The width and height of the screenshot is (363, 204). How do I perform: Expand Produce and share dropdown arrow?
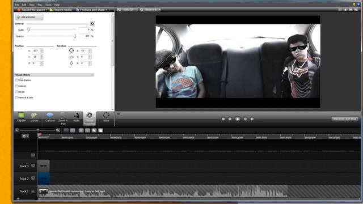(x=106, y=10)
